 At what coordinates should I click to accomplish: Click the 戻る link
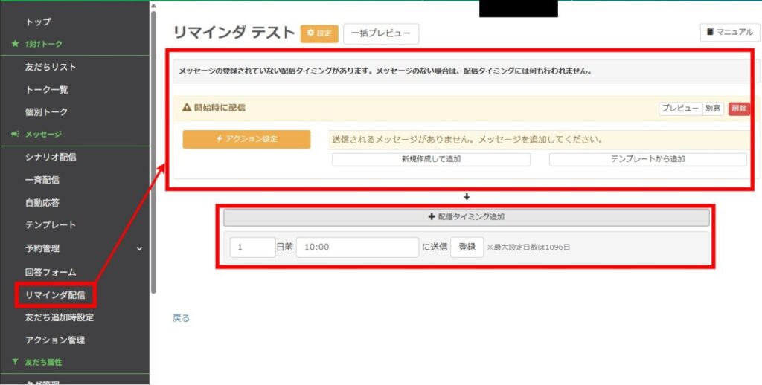[x=181, y=318]
